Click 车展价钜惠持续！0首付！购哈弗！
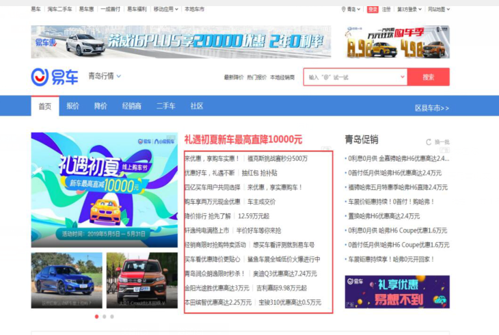Screen dimensions: 499x335 [x=391, y=202]
